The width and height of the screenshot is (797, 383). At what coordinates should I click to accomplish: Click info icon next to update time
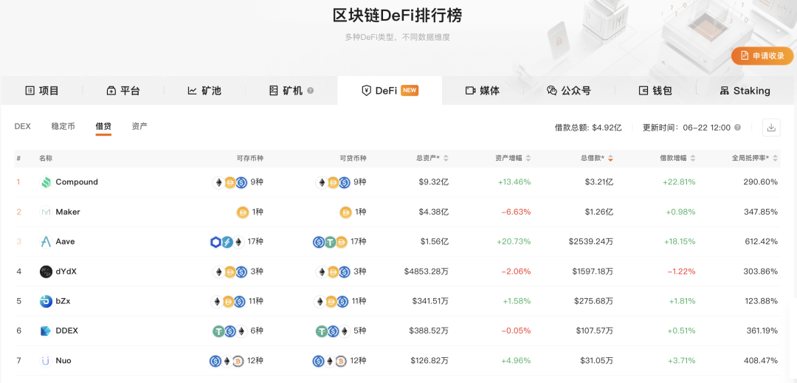tap(738, 128)
